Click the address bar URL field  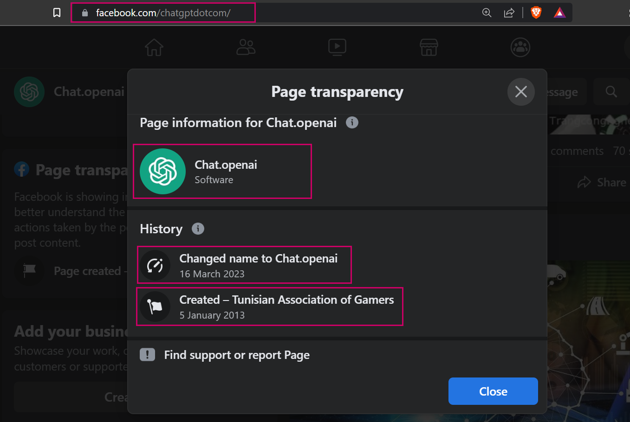point(163,13)
